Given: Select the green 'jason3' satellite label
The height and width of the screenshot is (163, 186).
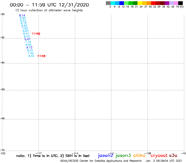Looking at the screenshot, I should pyautogui.click(x=123, y=155).
